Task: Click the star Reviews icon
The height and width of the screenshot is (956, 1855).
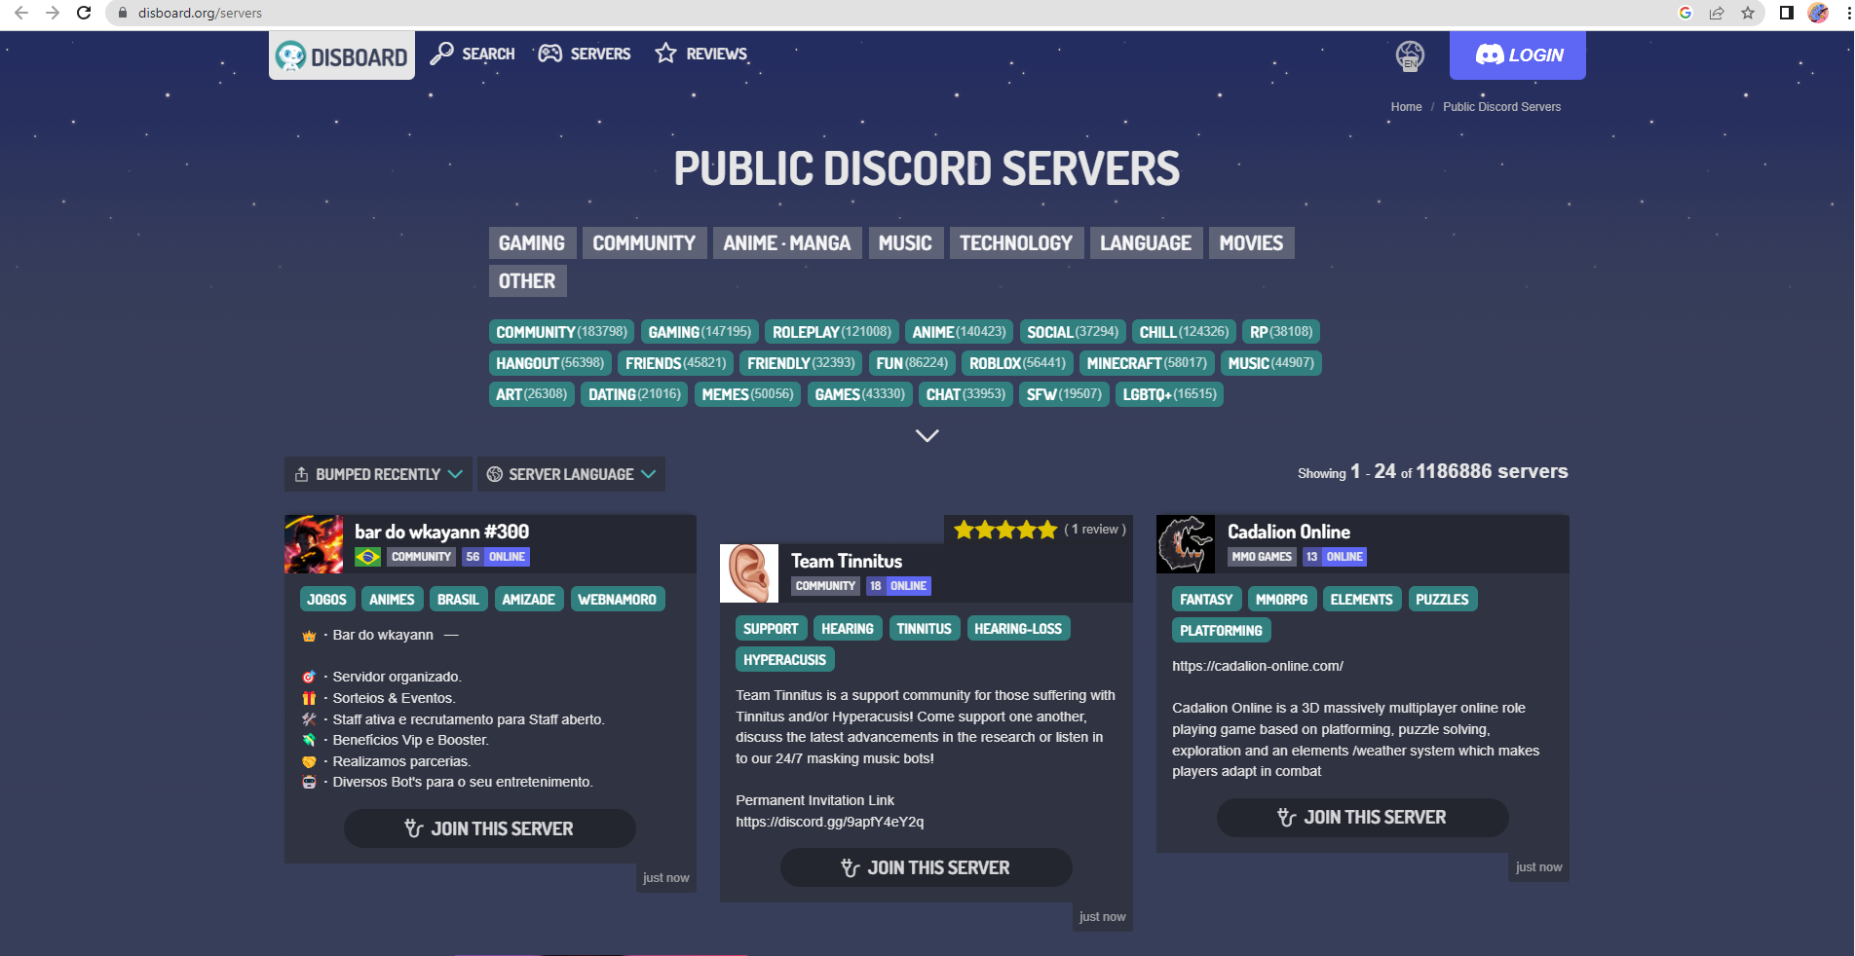Action: click(665, 54)
